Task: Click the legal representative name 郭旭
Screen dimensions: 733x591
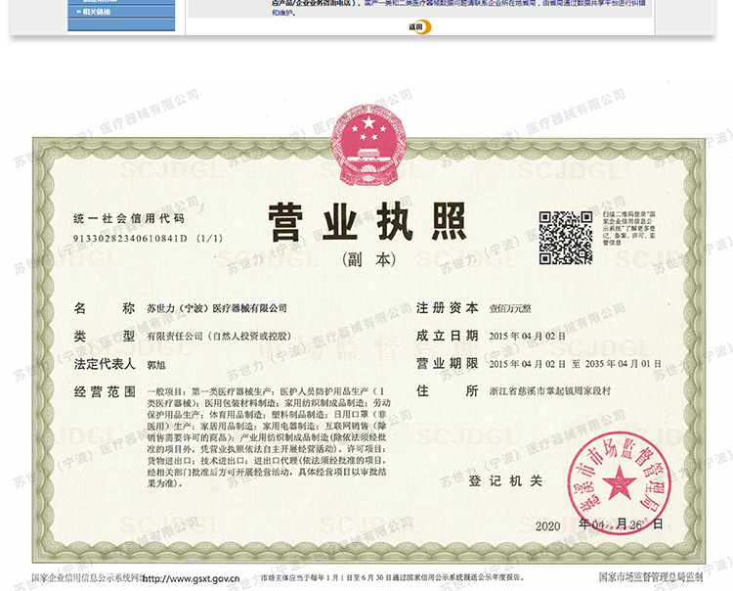Action: coord(154,364)
